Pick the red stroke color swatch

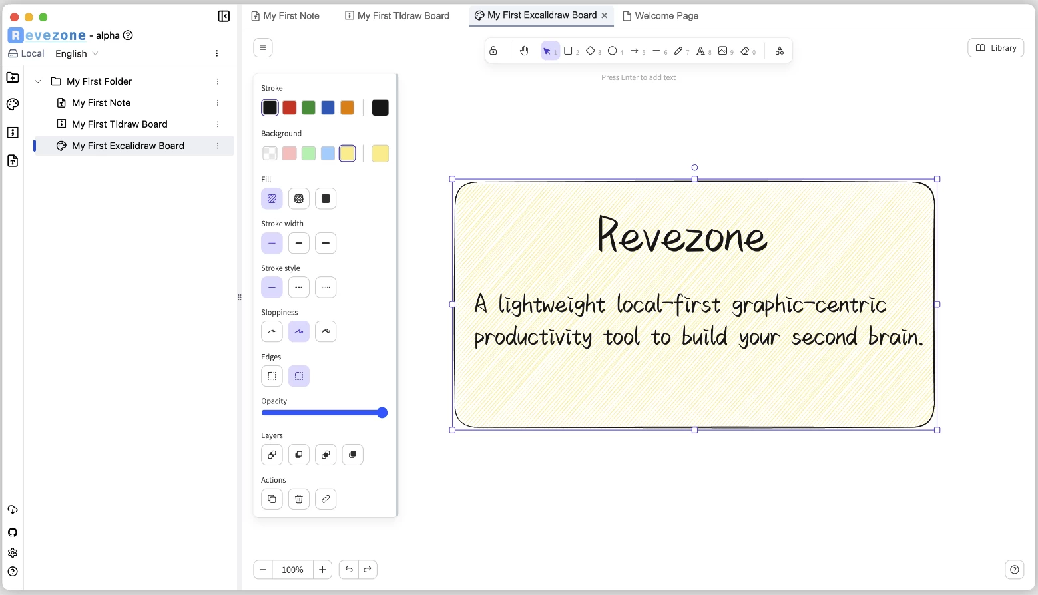click(289, 108)
